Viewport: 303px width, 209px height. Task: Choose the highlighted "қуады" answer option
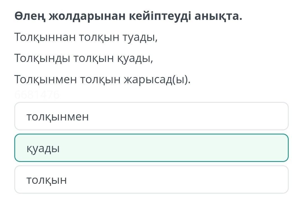point(151,148)
